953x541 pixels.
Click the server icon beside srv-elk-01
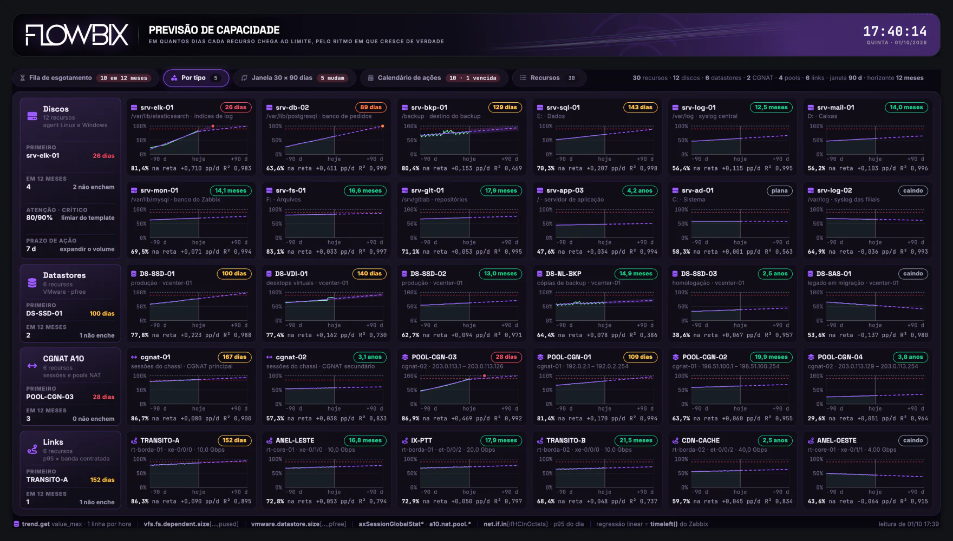click(134, 108)
